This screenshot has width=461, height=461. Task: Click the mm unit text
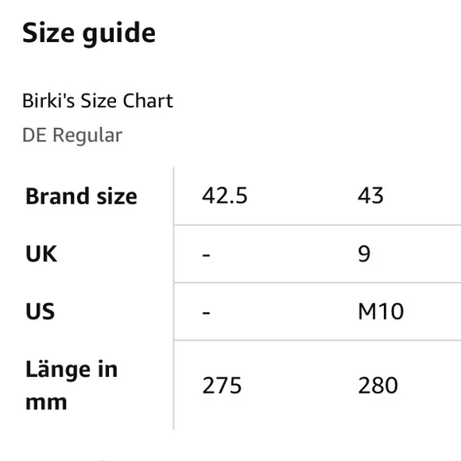(46, 403)
